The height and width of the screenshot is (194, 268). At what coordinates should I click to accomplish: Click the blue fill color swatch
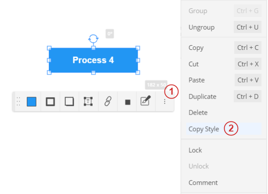click(32, 102)
